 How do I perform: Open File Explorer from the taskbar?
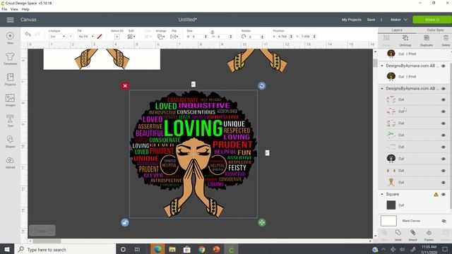[172, 249]
